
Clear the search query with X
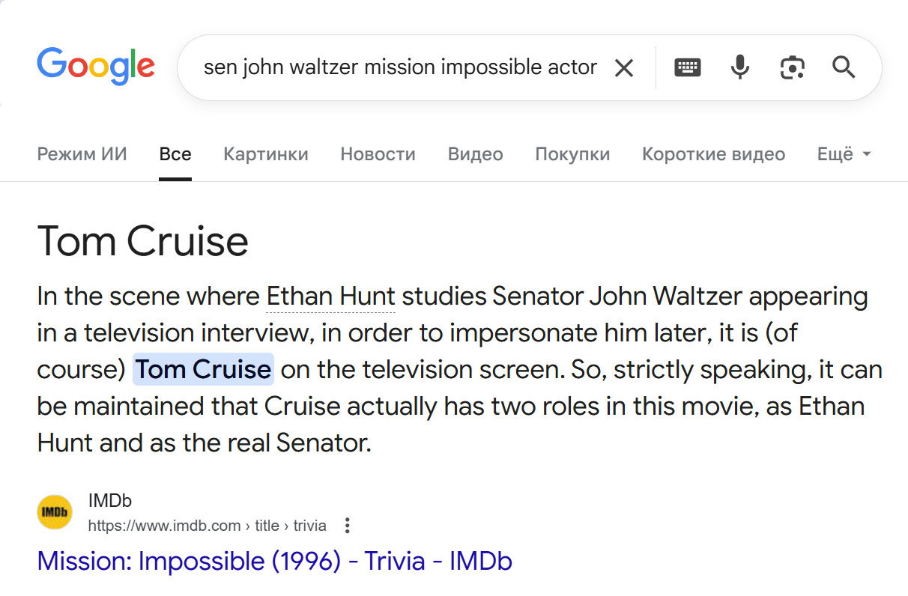pos(623,68)
